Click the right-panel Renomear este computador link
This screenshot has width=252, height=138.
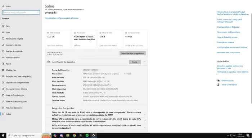click(229, 52)
